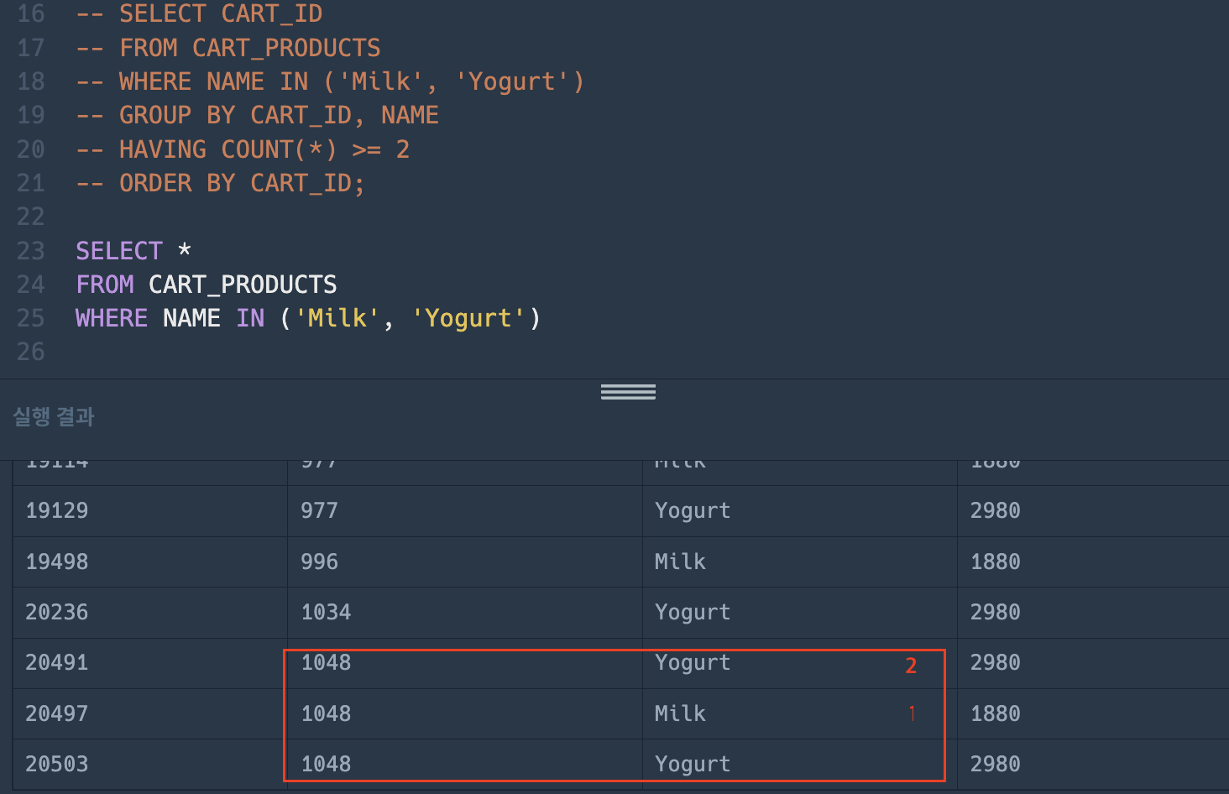Click the commented GROUP BY line
The height and width of the screenshot is (794, 1229).
pos(278,115)
